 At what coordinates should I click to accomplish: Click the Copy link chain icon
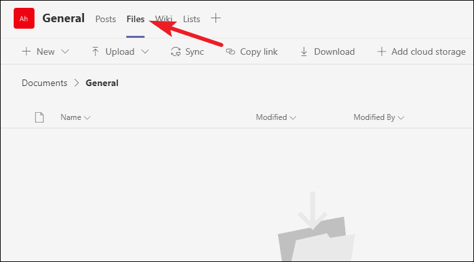[x=230, y=51]
